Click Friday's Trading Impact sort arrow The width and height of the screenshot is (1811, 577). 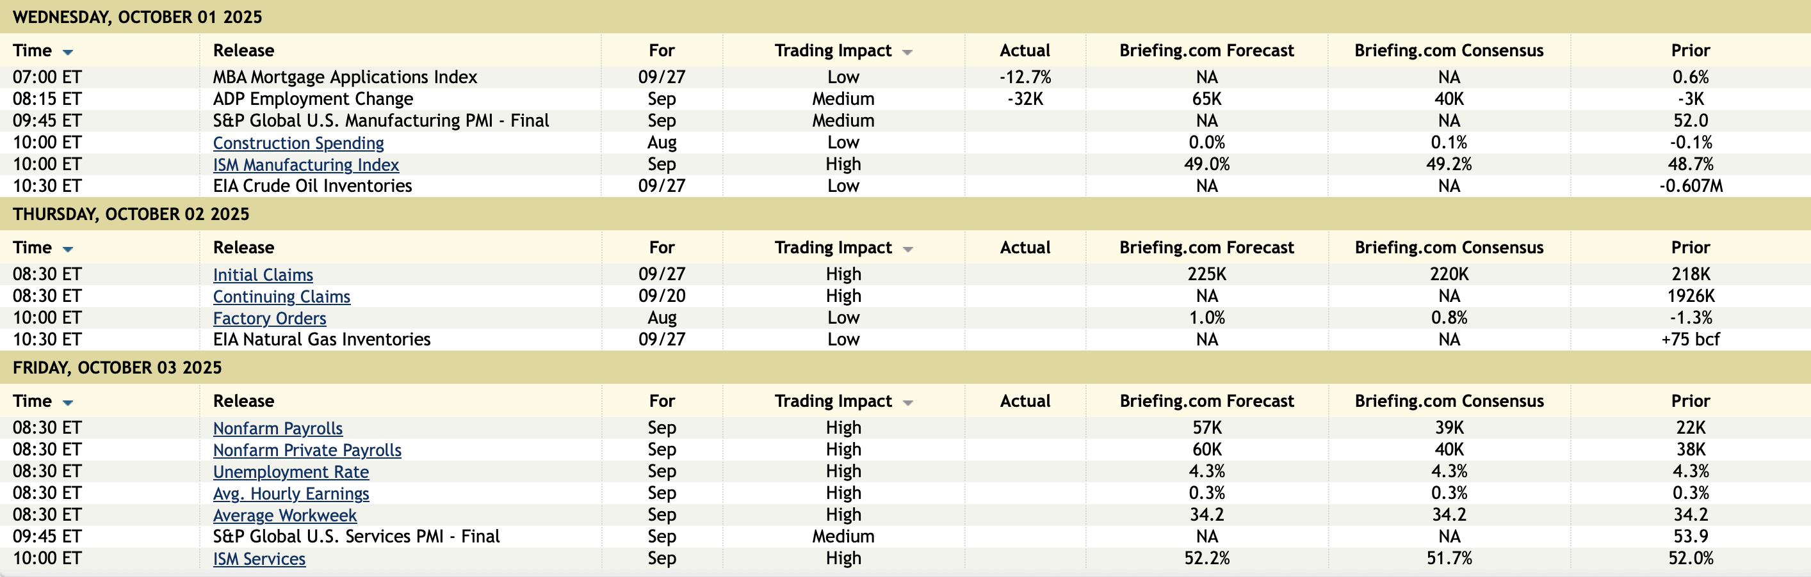(907, 402)
